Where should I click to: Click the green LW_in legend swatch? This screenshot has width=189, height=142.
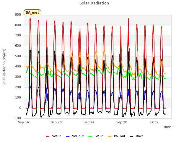90,137
